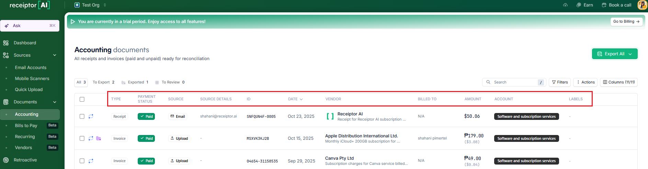Open Retroactive in sidebar
The width and height of the screenshot is (648, 169).
pyautogui.click(x=25, y=160)
